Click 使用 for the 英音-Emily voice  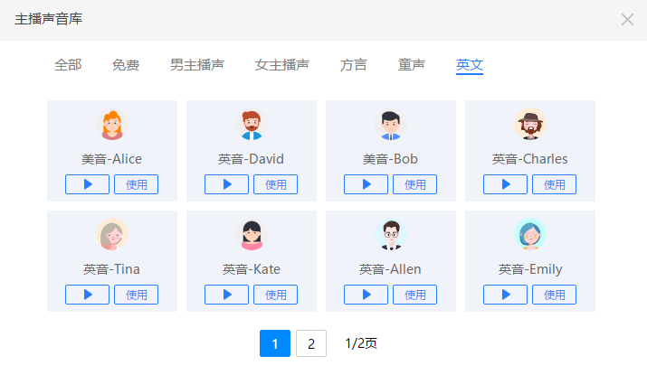[x=554, y=295]
